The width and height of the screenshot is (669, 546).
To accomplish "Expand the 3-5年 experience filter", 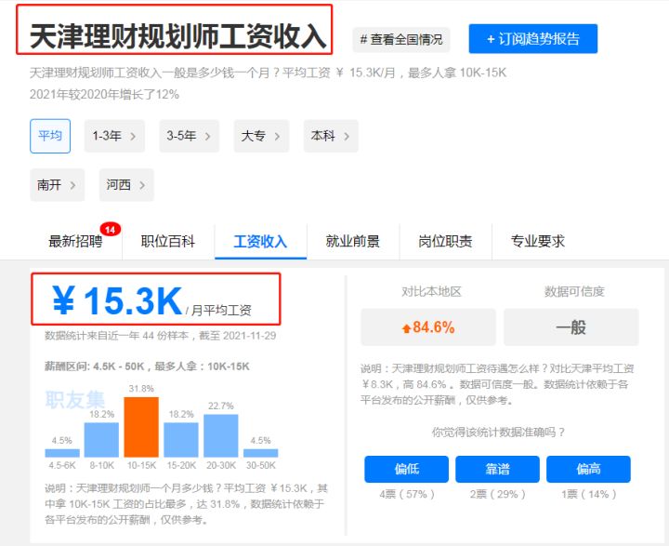I will point(189,136).
